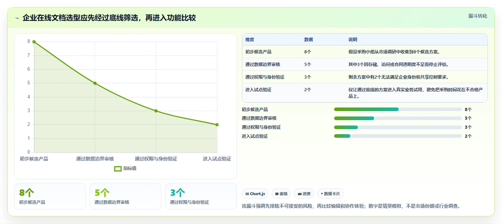Click x-axis label 初步候选产品
502x224 pixels.
(34, 159)
